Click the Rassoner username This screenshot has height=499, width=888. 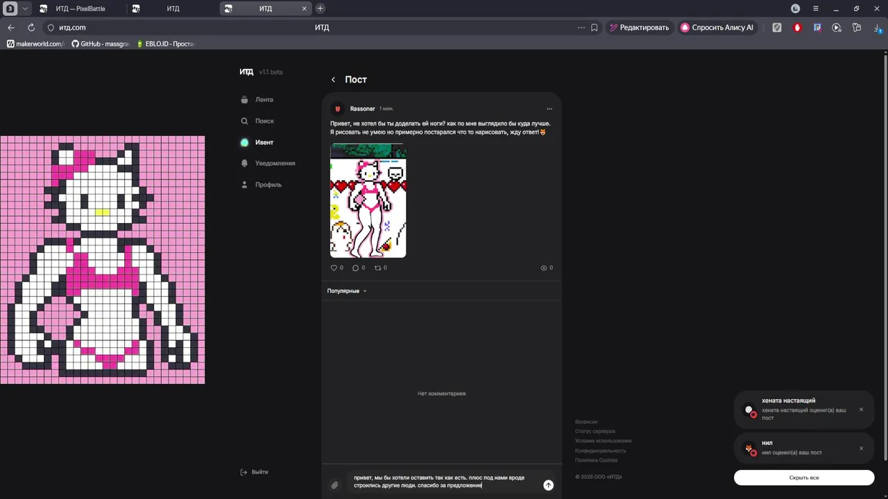[362, 109]
